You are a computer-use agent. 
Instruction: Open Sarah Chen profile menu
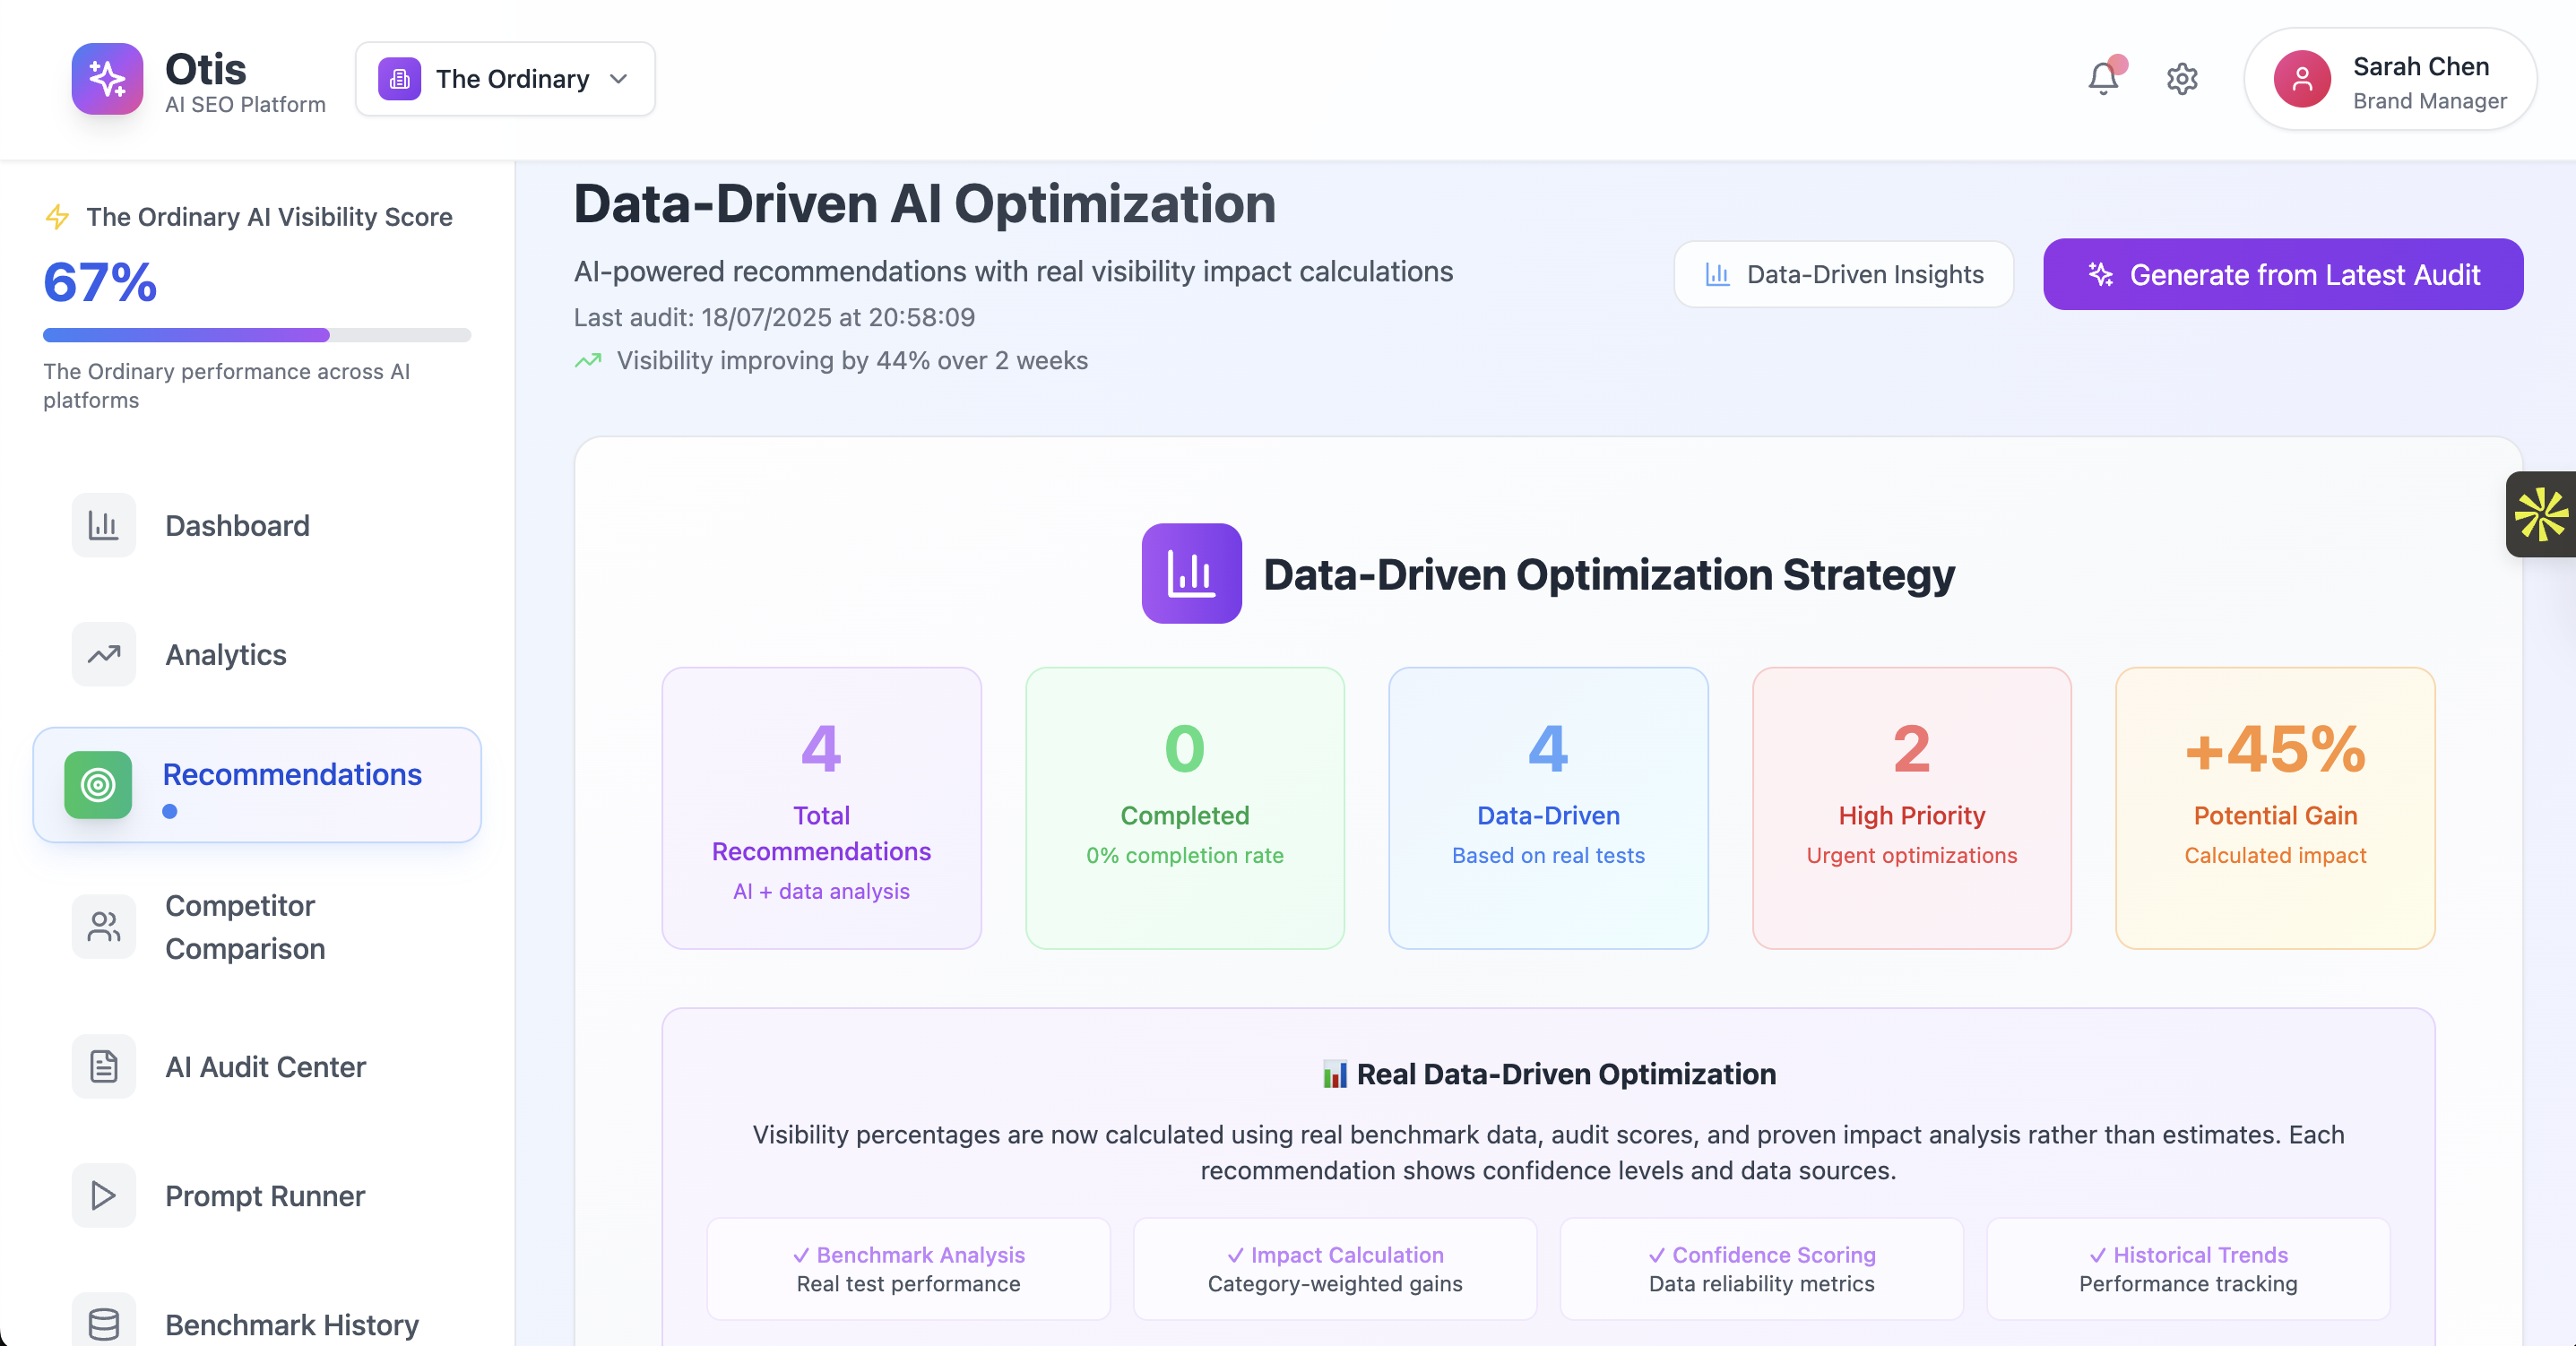tap(2389, 79)
